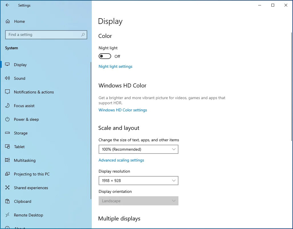This screenshot has width=293, height=229.
Task: Open Windows HD Color settings link
Action: [123, 110]
